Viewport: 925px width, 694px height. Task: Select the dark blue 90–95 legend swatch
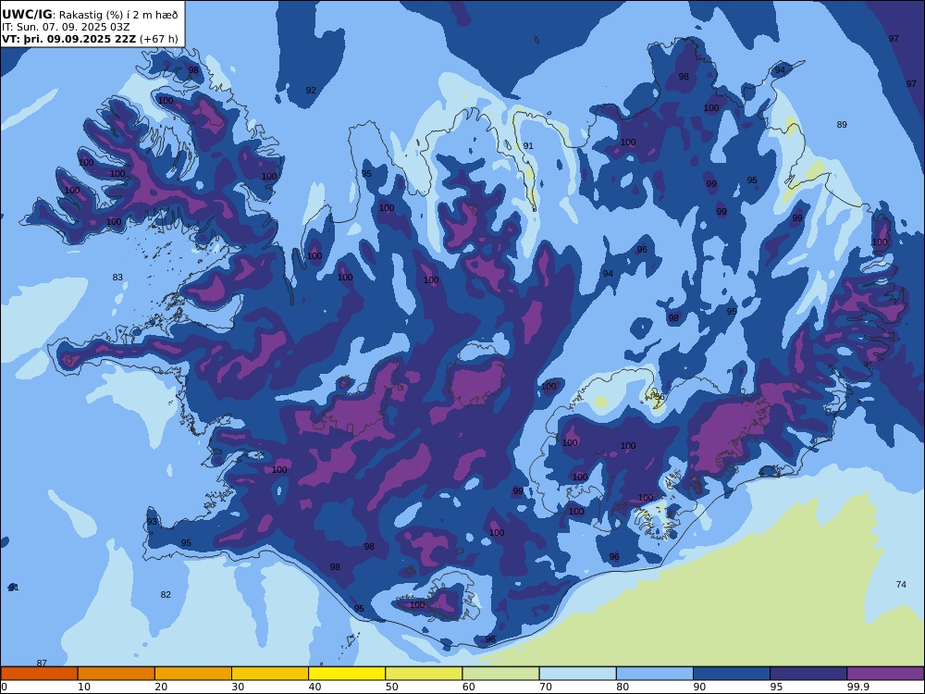(732, 674)
